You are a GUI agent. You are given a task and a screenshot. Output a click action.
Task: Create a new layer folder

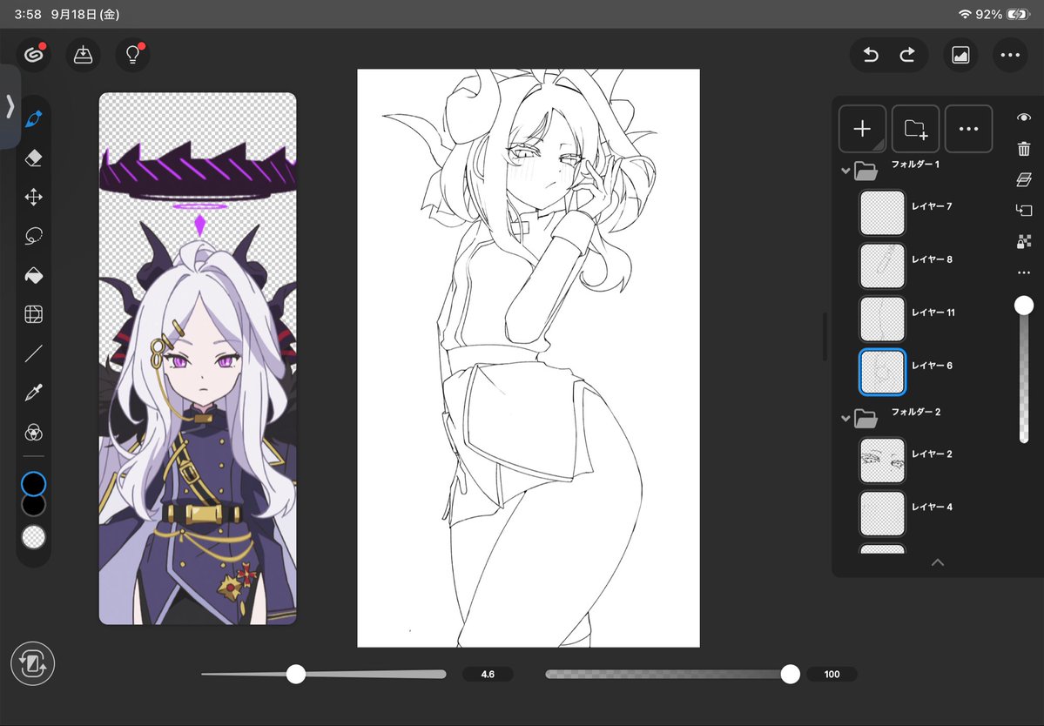[x=915, y=129]
